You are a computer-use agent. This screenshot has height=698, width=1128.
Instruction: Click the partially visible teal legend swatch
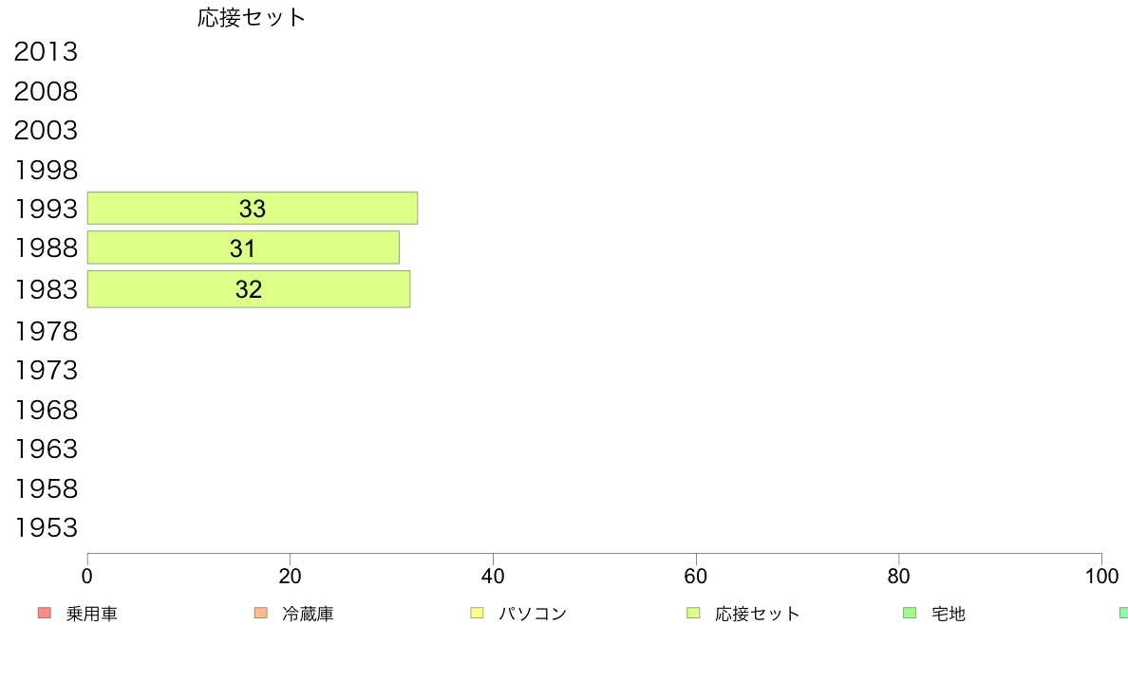tap(1123, 613)
